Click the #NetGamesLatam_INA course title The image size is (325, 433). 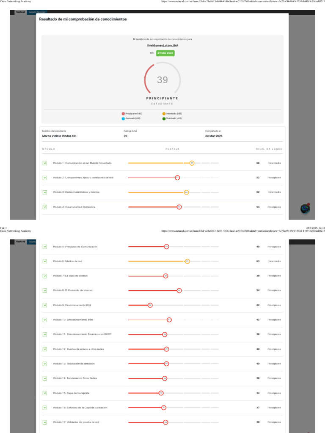[162, 46]
